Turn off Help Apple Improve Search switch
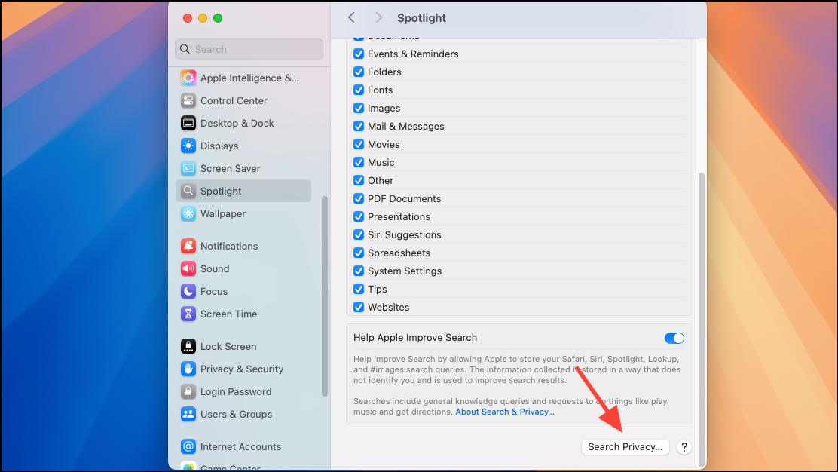838x472 pixels. 674,338
